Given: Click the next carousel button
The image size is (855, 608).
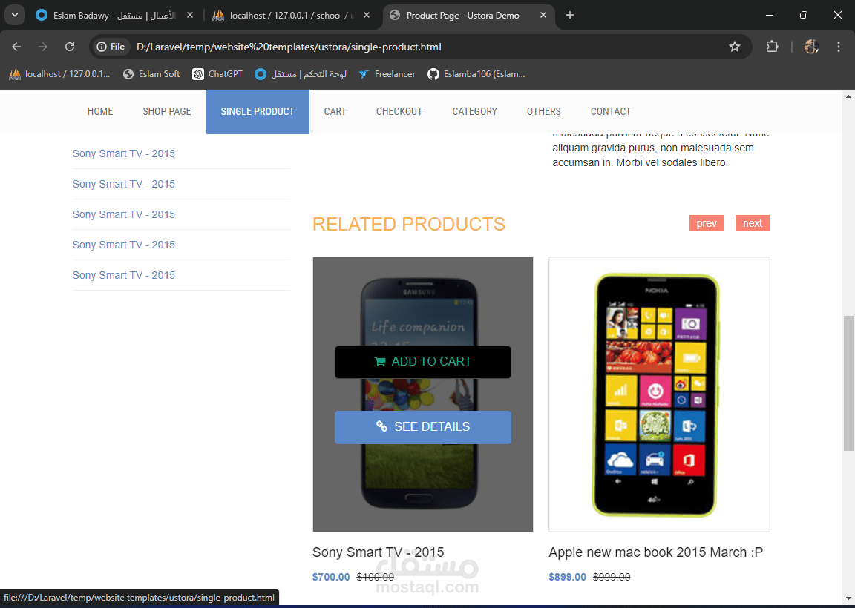Looking at the screenshot, I should (x=753, y=223).
